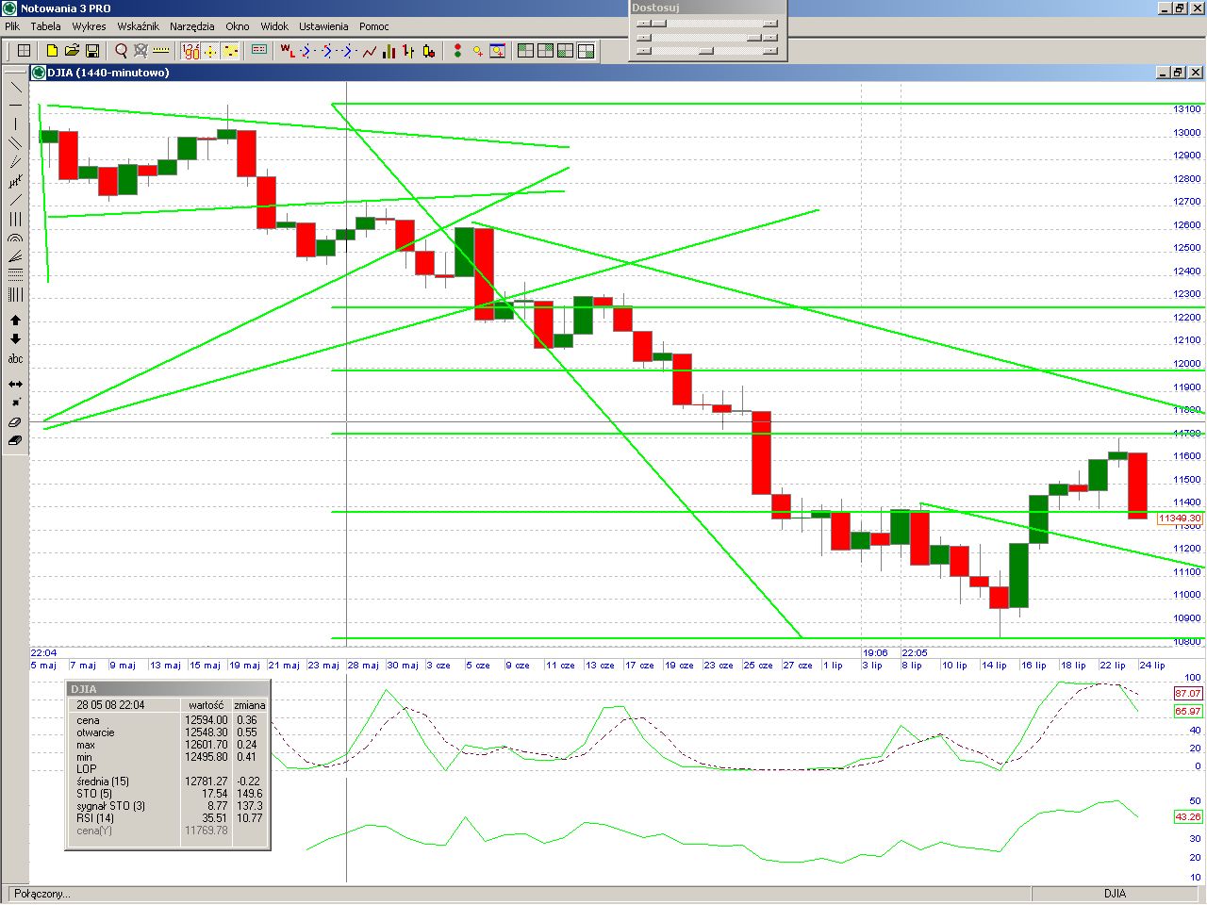Select the red WL indicator icon
This screenshot has width=1207, height=905.
point(288,51)
